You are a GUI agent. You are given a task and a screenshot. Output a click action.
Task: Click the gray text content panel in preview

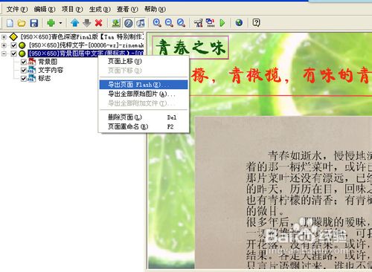coord(283,192)
